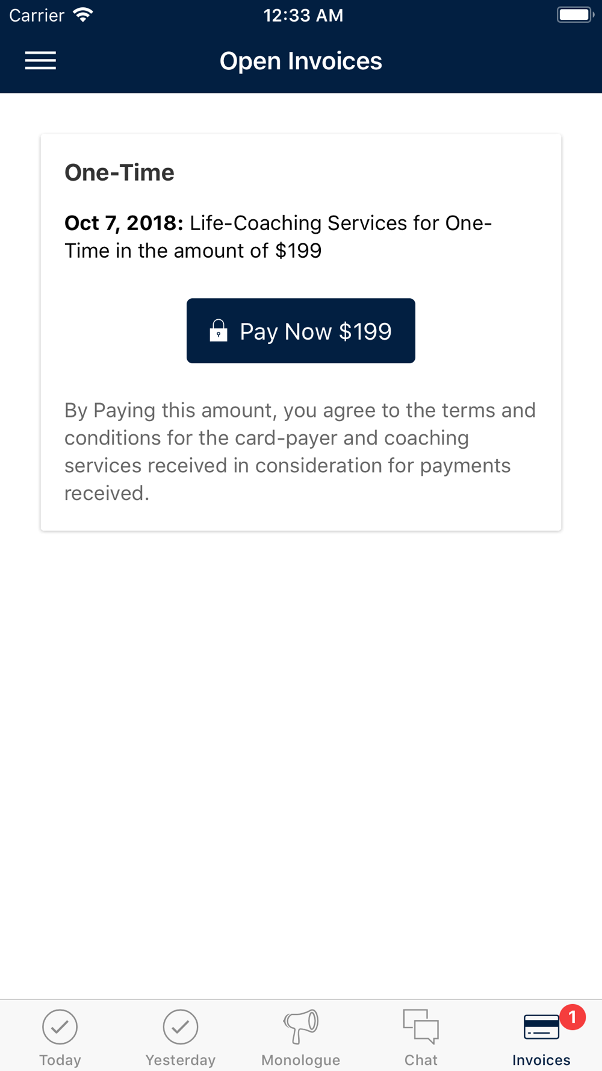The image size is (602, 1071).
Task: Tap the red notification badge
Action: [572, 1017]
